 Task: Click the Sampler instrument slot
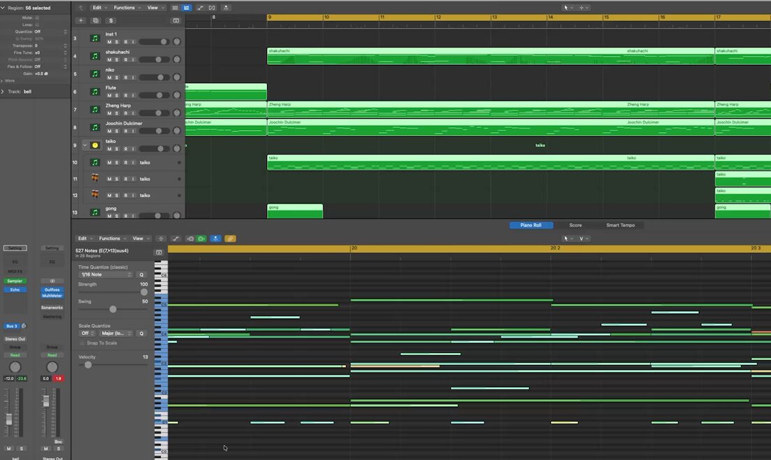click(15, 281)
